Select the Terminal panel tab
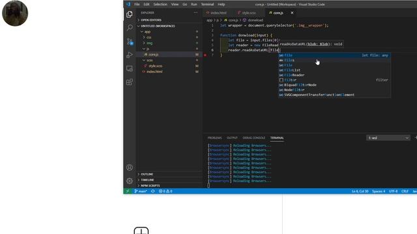This screenshot has width=417, height=234. (277, 138)
